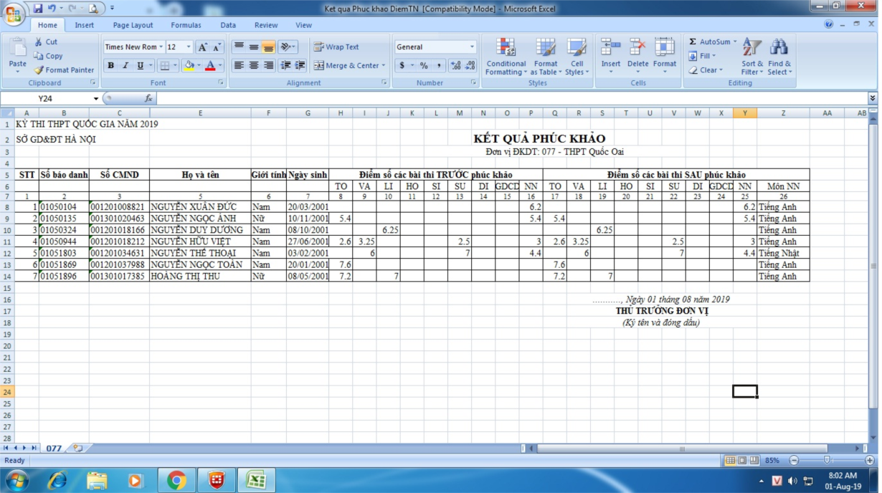Toggle Wrap Text for the cell

pos(336,47)
